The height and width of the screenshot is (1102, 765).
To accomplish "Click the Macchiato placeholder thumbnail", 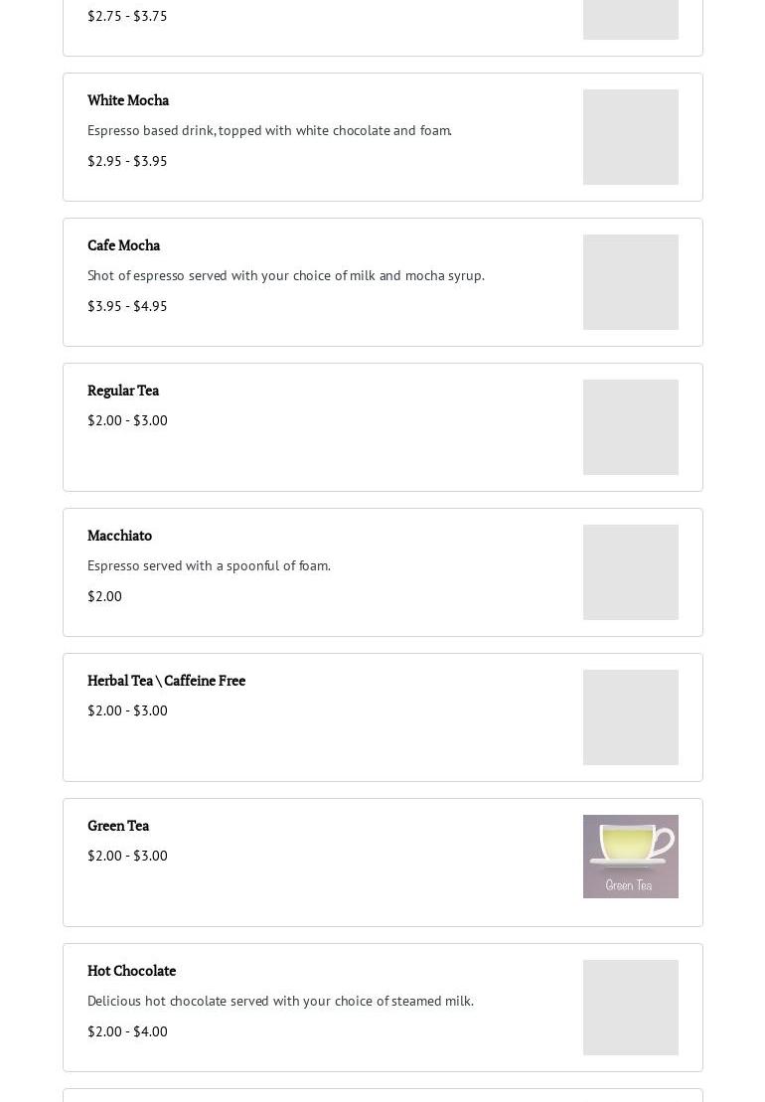I will pyautogui.click(x=630, y=572).
